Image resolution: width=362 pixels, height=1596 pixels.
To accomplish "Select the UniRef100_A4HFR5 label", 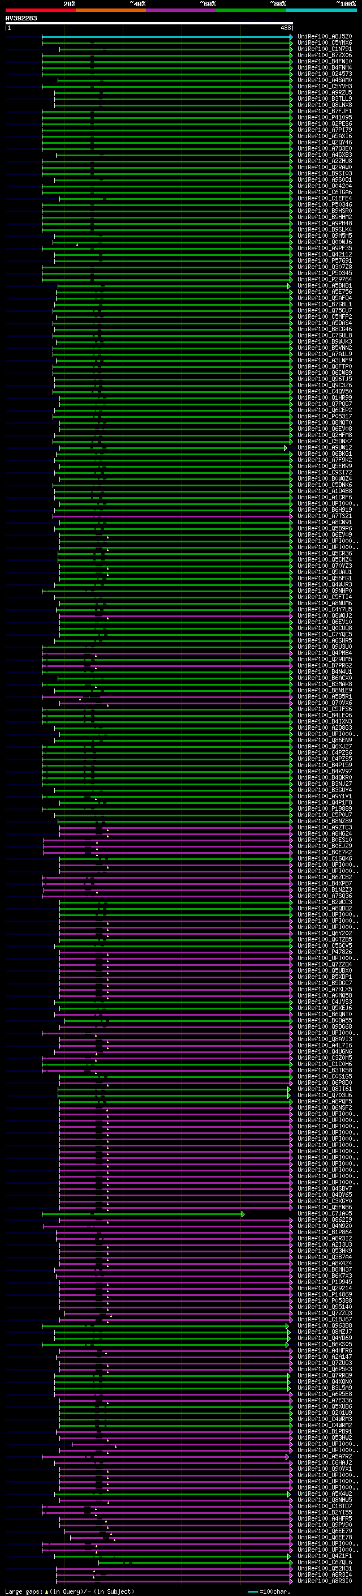I will point(324,1518).
